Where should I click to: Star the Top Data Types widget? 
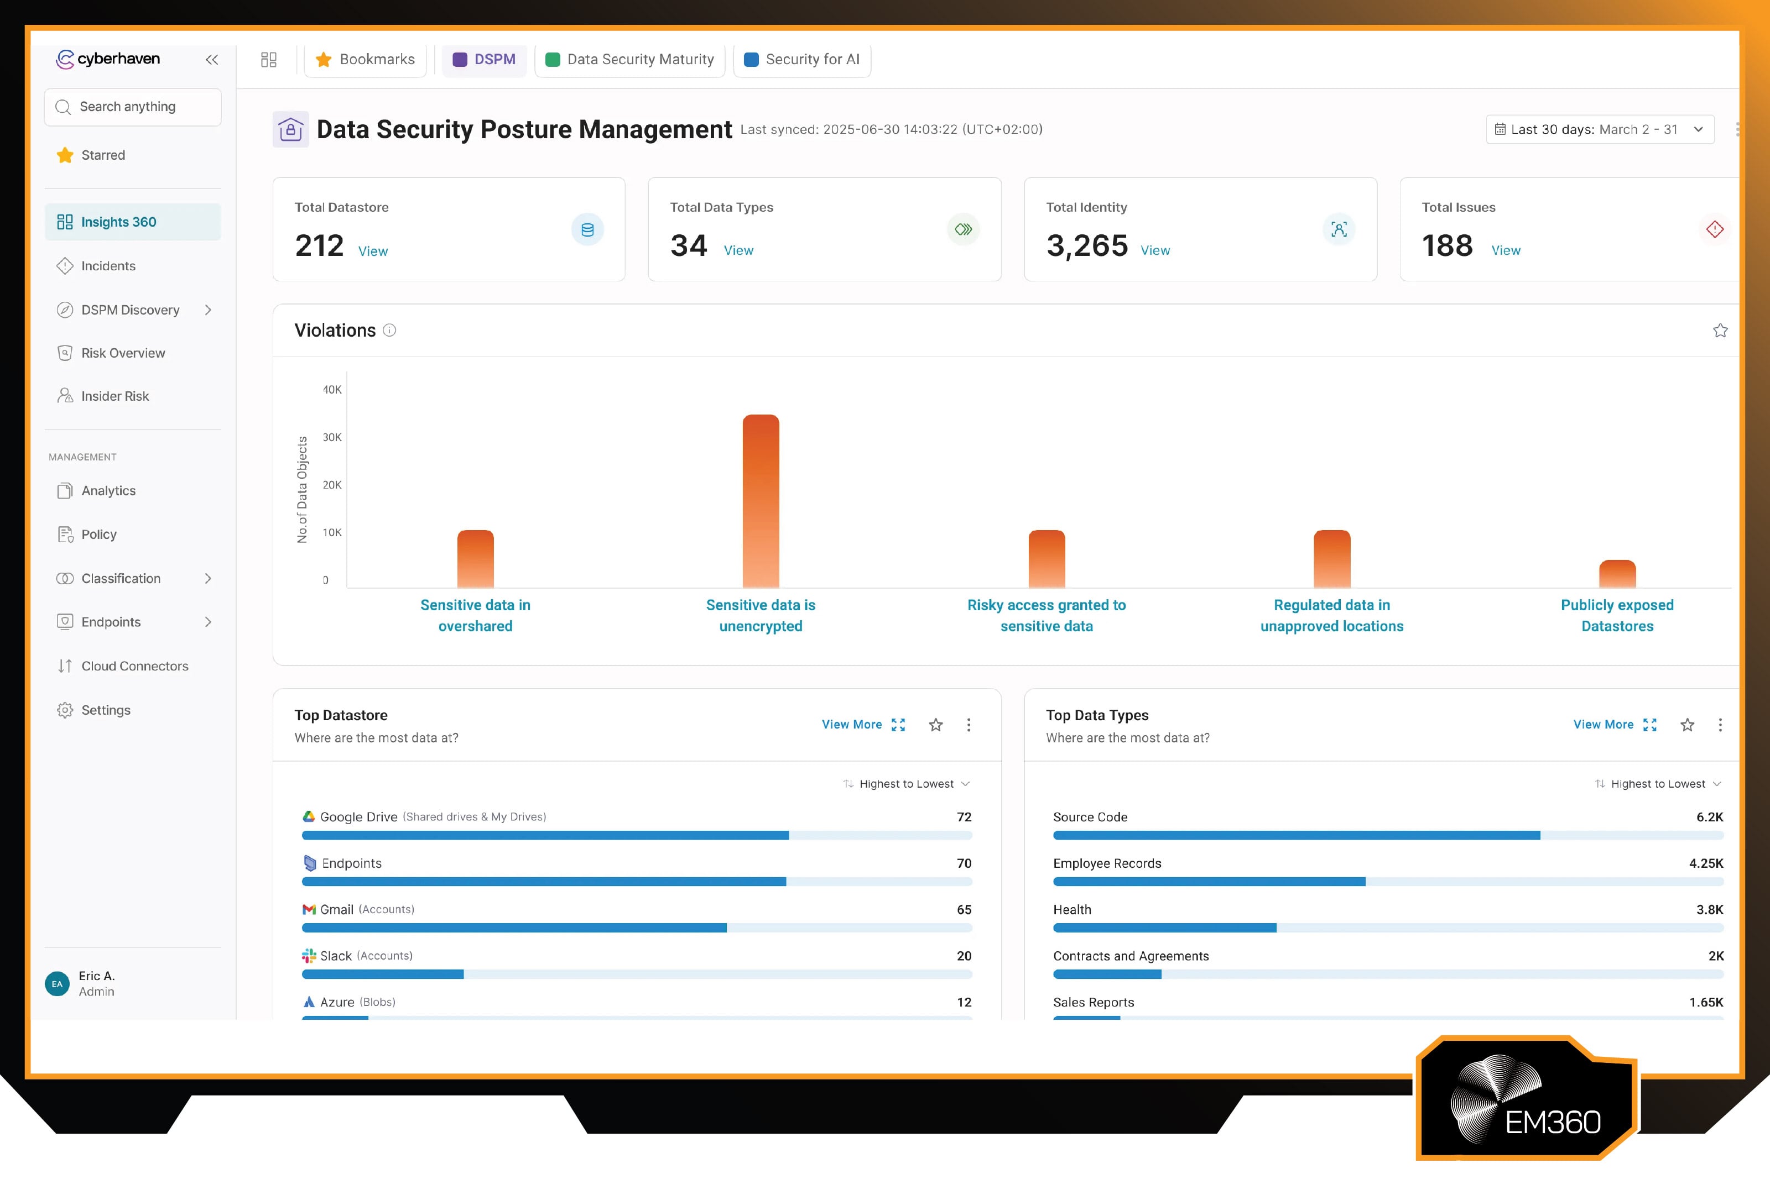(x=1688, y=724)
